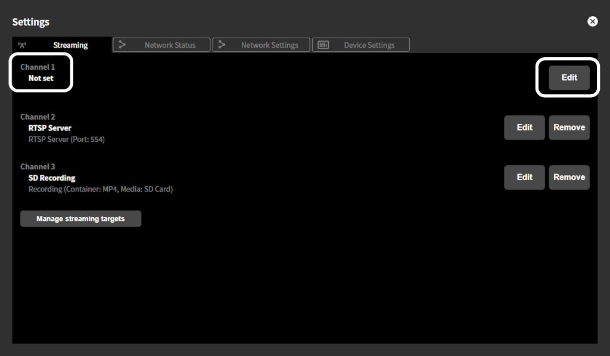
Task: Switch to the Streaming tab
Action: (x=70, y=44)
